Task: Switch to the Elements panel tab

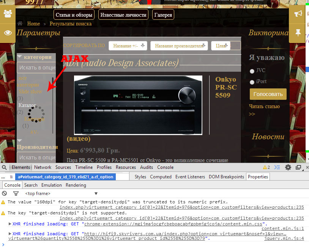Action: coord(21,167)
